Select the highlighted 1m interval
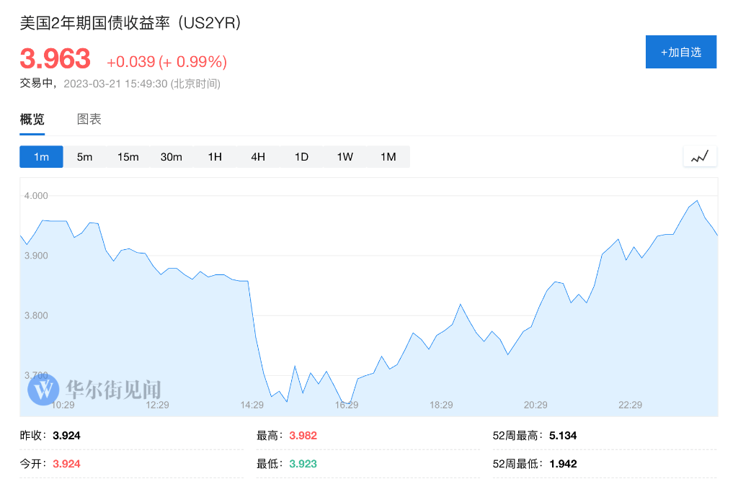 click(x=41, y=156)
